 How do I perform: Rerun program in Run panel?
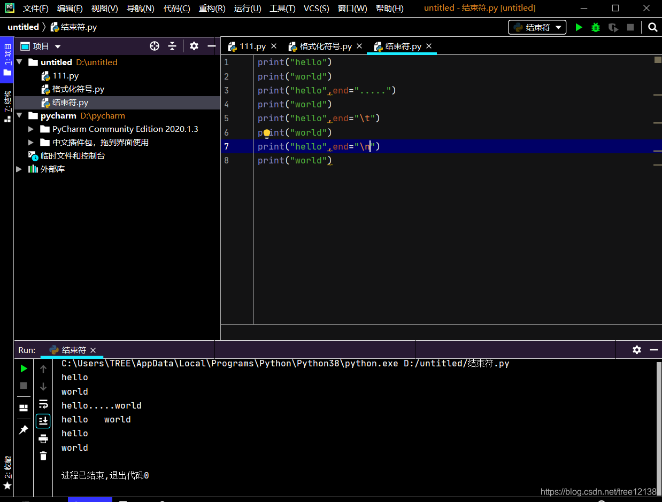(24, 368)
